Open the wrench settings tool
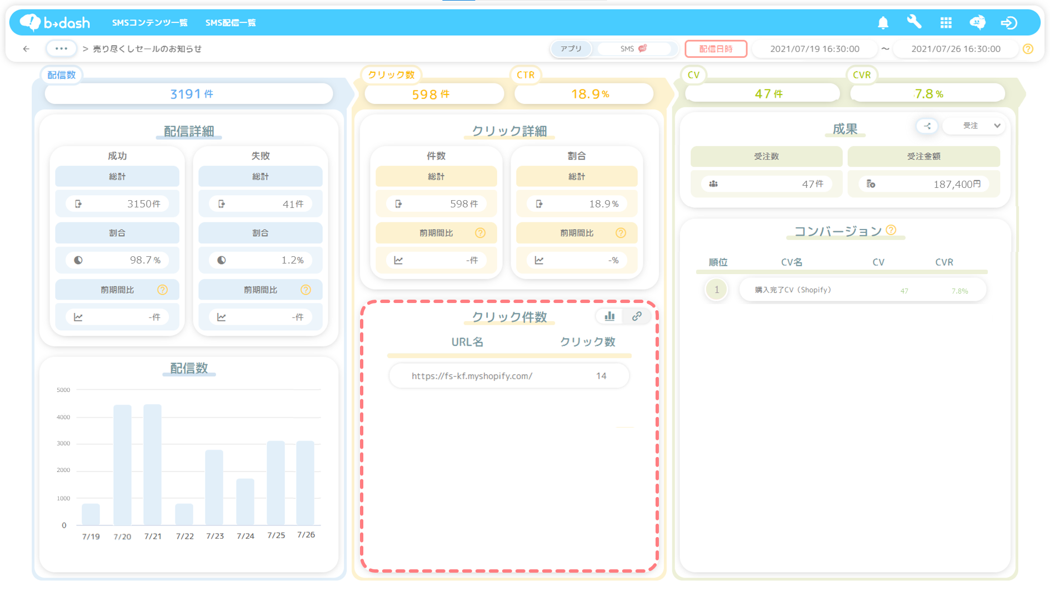This screenshot has width=1050, height=591. pyautogui.click(x=914, y=22)
